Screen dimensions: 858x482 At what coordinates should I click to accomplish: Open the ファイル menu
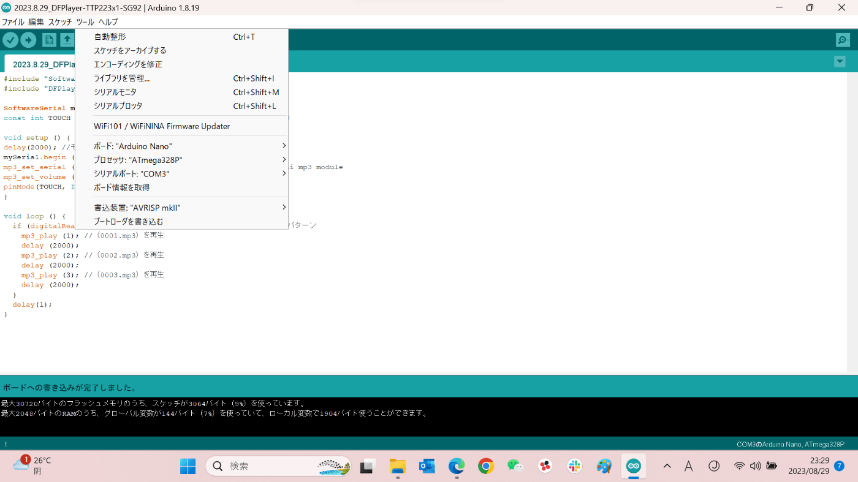(13, 22)
